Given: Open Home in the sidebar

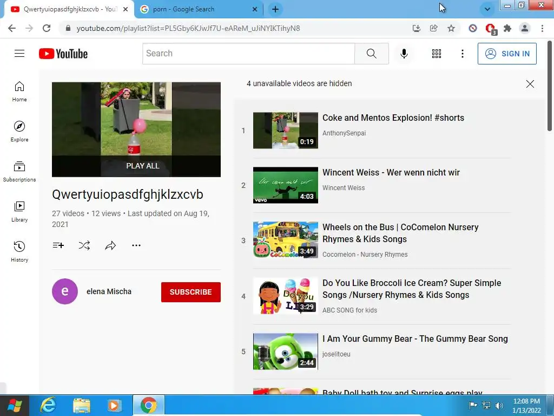Looking at the screenshot, I should click(x=19, y=92).
